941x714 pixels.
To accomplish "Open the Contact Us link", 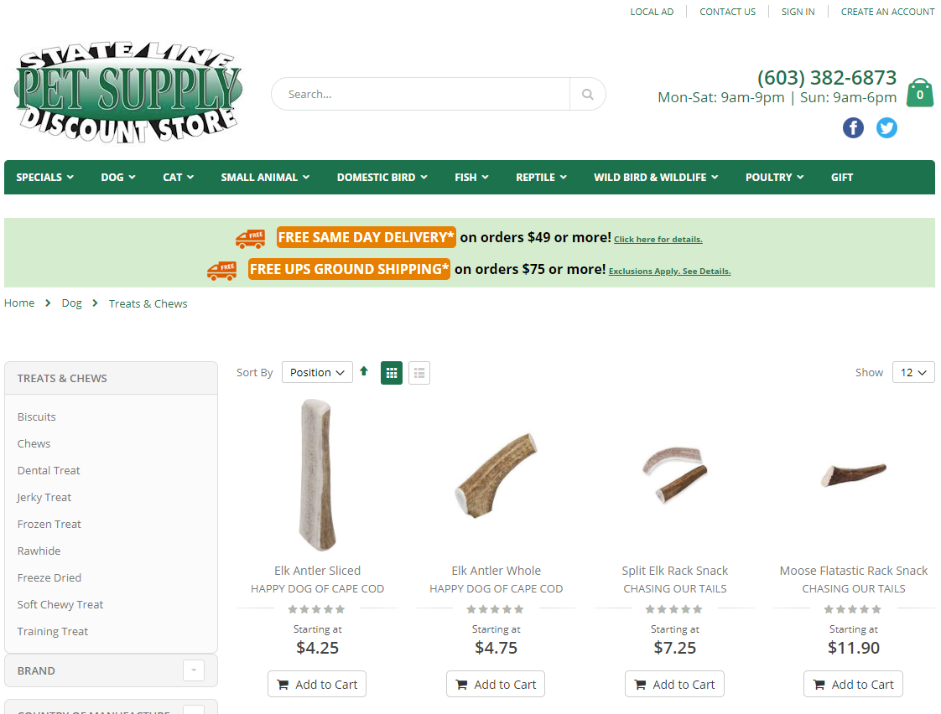I will point(727,12).
